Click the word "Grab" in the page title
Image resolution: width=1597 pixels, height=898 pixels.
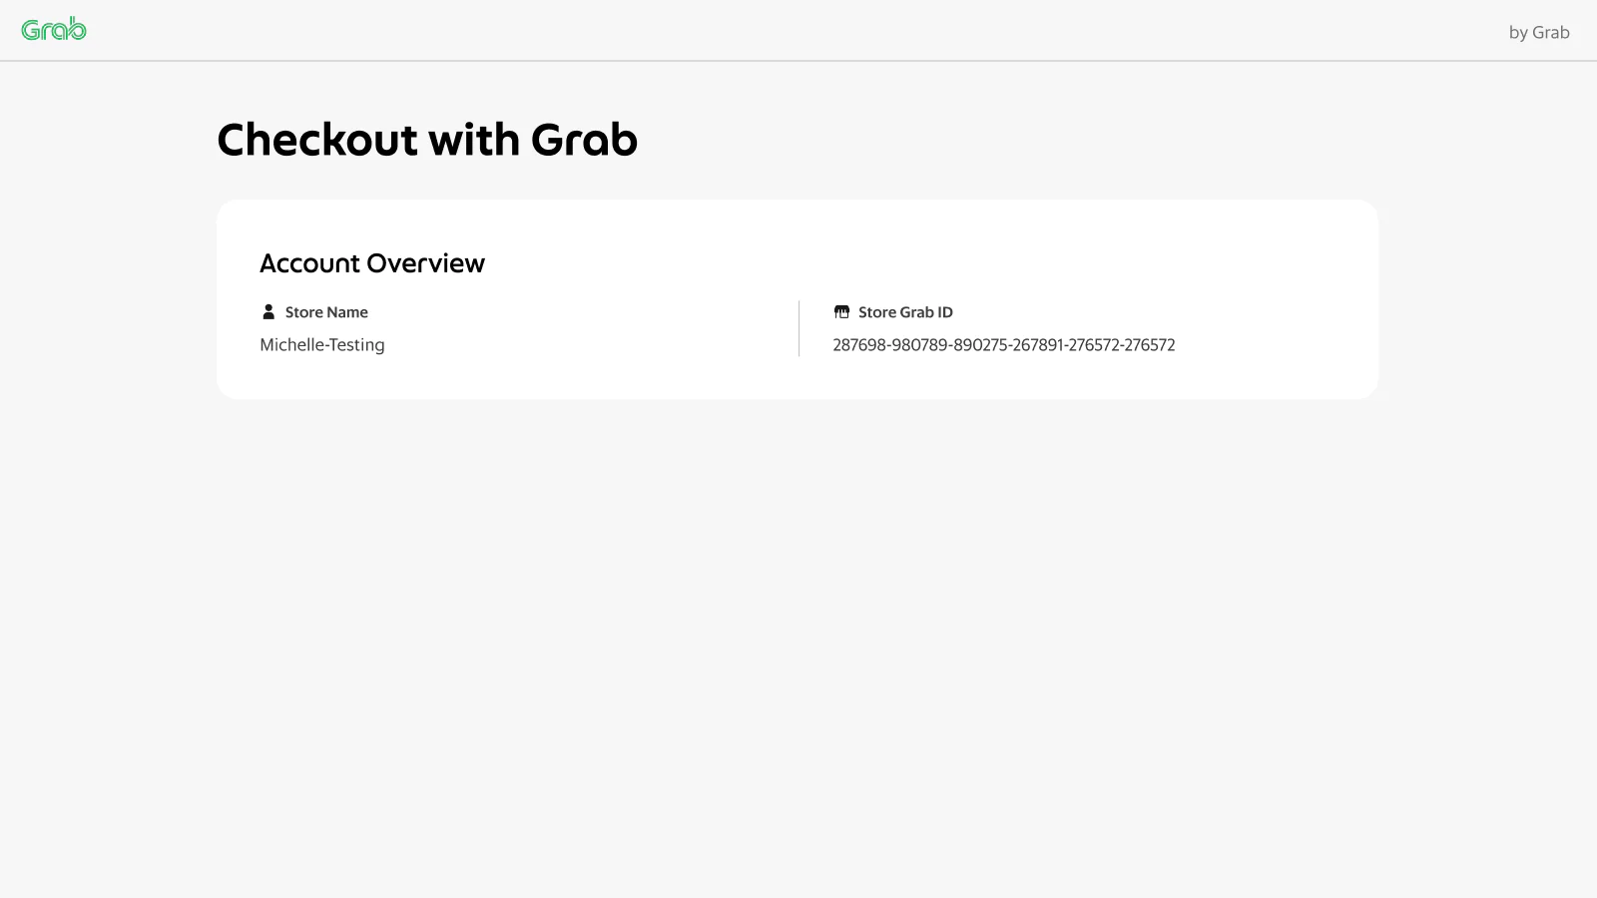tap(584, 140)
